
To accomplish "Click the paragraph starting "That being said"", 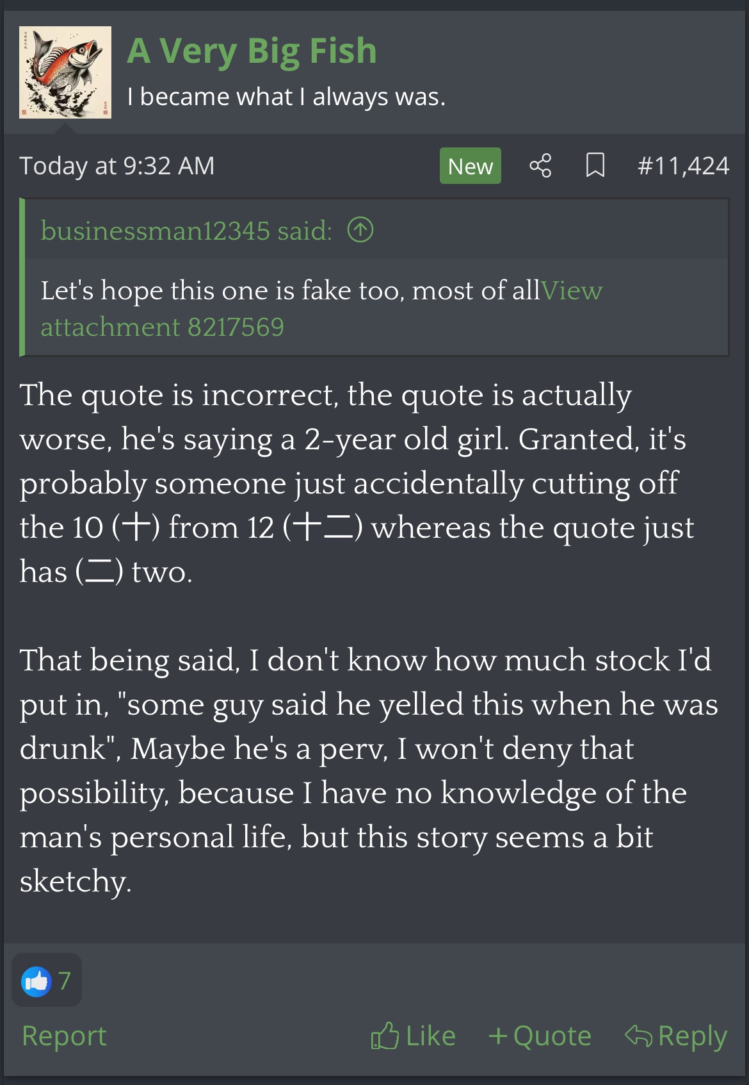I will click(368, 770).
